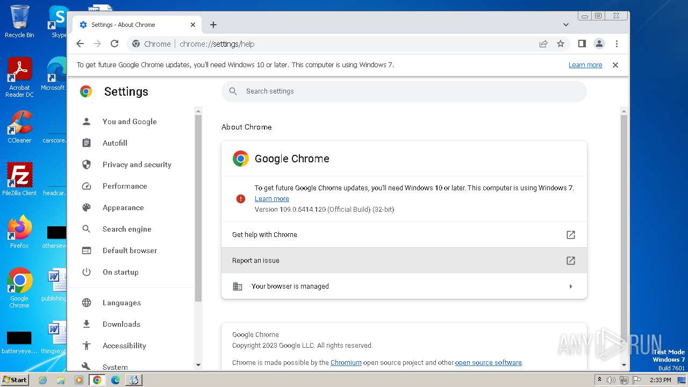Click the Report an issue row
The image size is (688, 387).
pyautogui.click(x=404, y=261)
